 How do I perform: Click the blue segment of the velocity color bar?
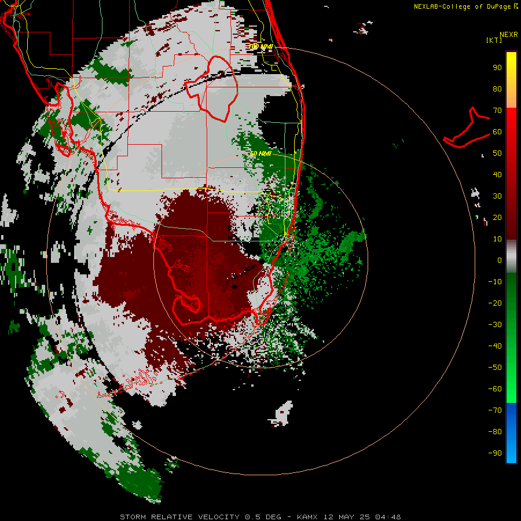511,432
